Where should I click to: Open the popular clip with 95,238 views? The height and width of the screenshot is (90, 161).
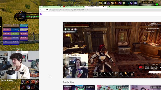146,88
